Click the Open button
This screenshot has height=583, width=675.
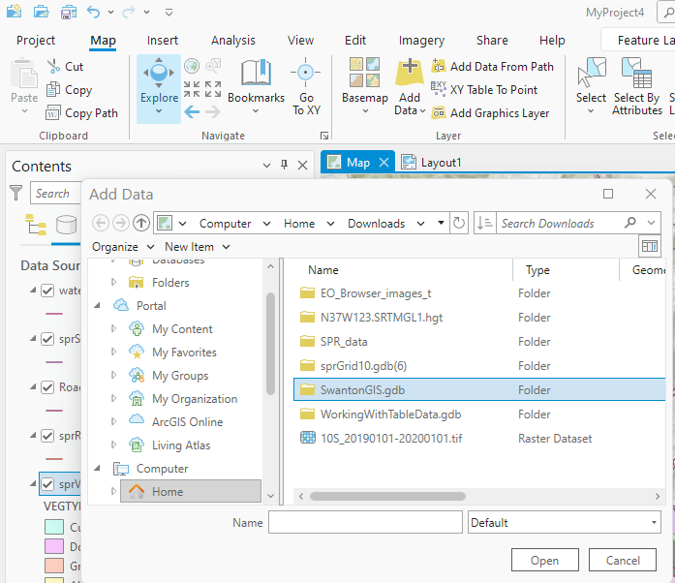544,560
